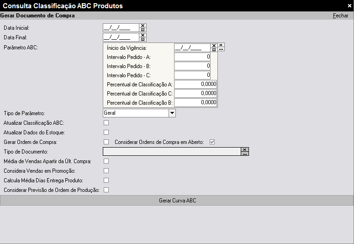Screen dimensions: 354x244
Task: Toggle Gerar Ordem de Compra checkbox
Action: (106, 142)
